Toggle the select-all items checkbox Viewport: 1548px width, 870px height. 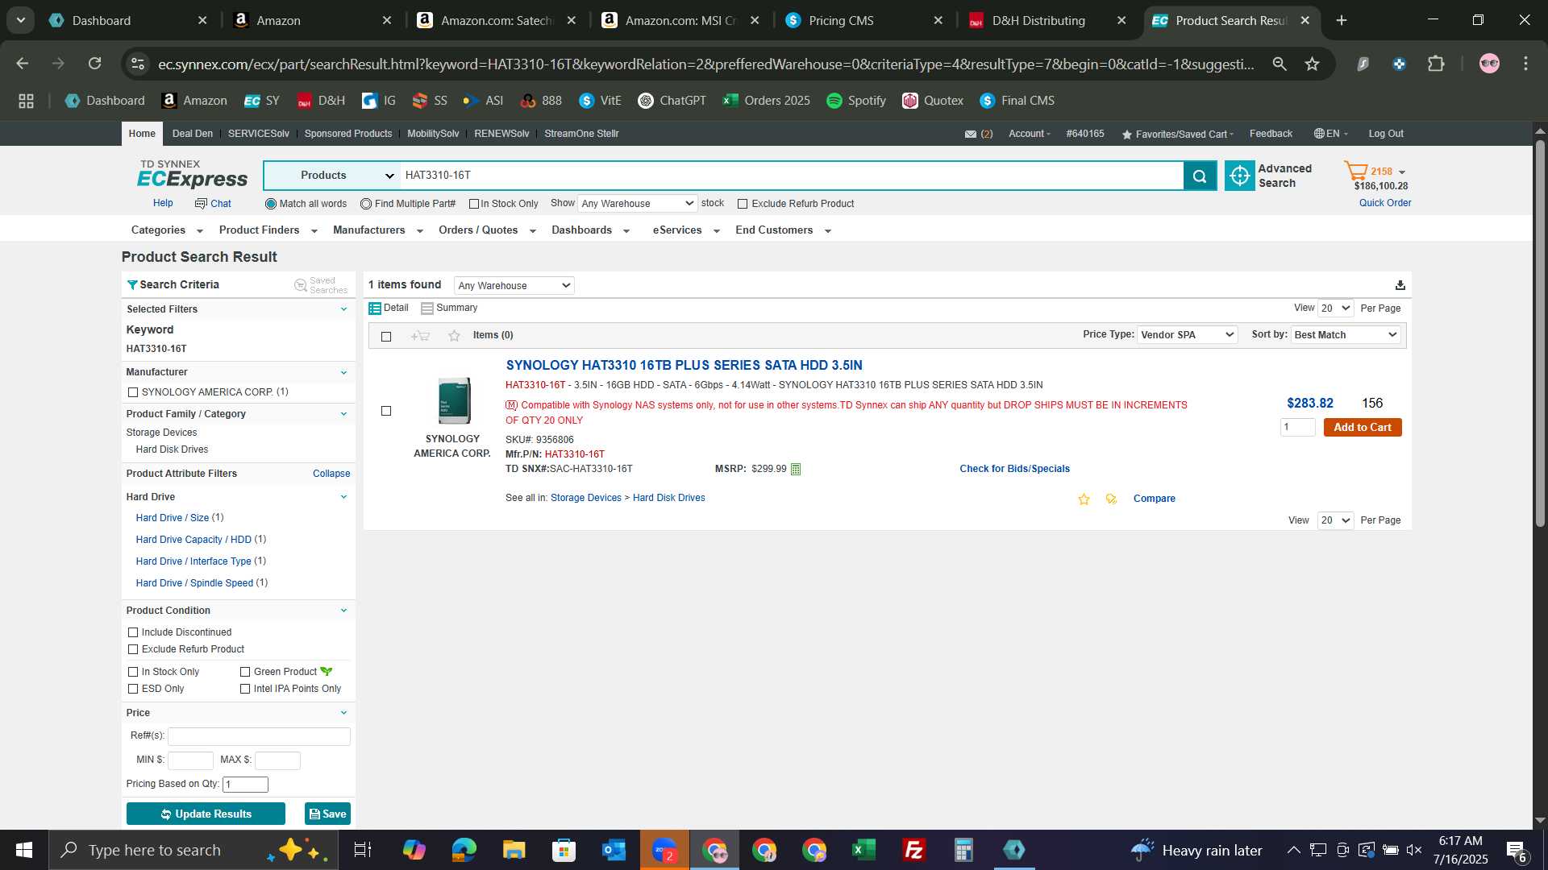(386, 336)
